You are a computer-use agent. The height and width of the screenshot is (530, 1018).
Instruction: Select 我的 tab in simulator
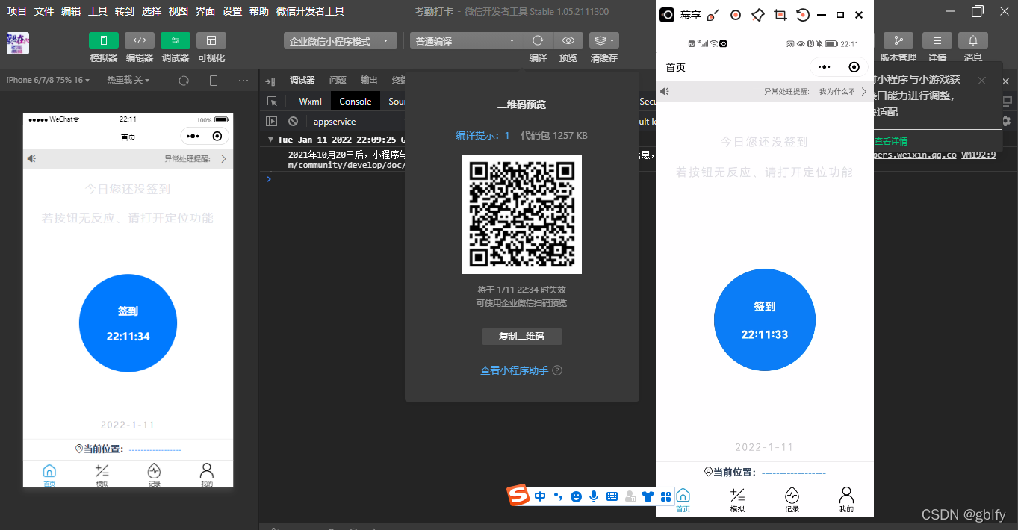point(207,475)
